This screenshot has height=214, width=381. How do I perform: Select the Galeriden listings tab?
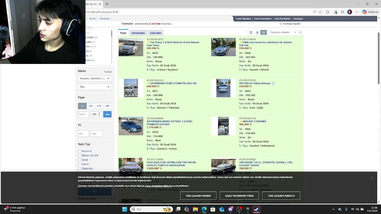coord(156,33)
